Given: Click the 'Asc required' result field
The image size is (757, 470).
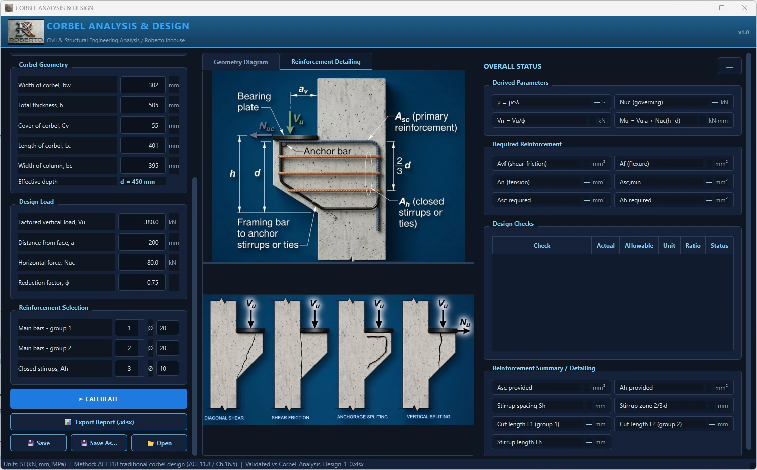Looking at the screenshot, I should [551, 200].
